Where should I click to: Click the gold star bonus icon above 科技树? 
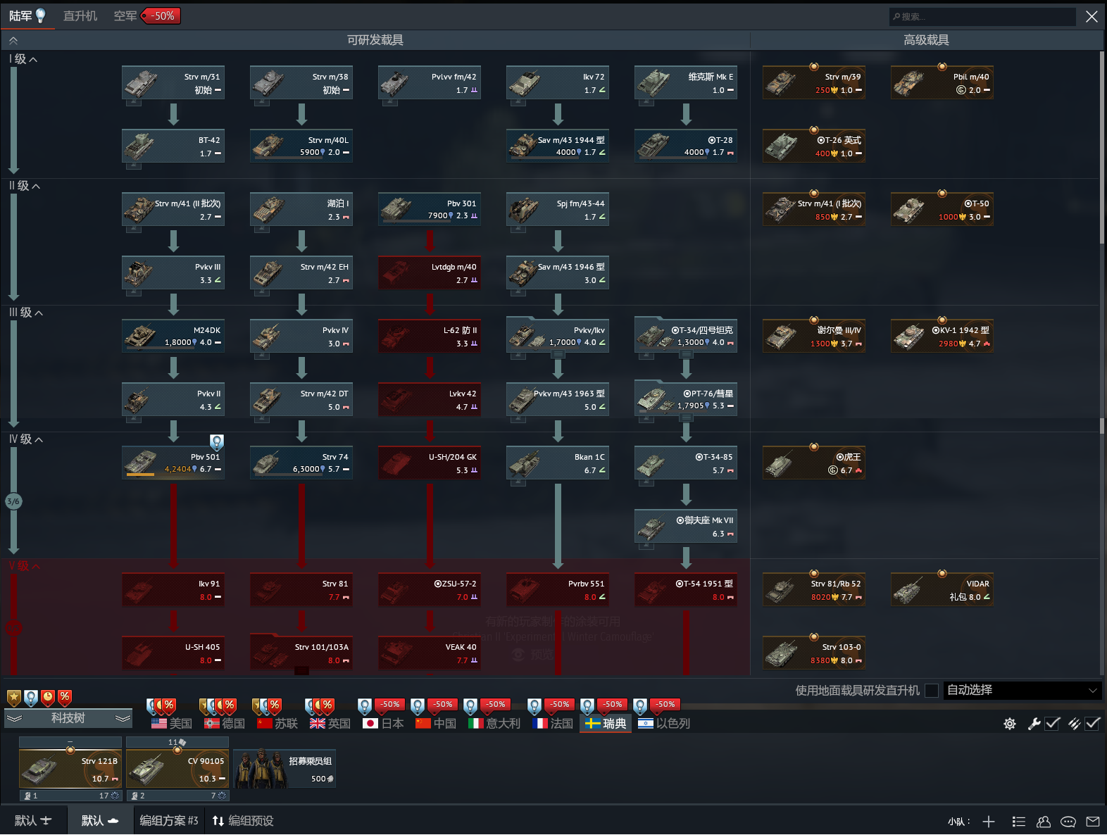[13, 698]
